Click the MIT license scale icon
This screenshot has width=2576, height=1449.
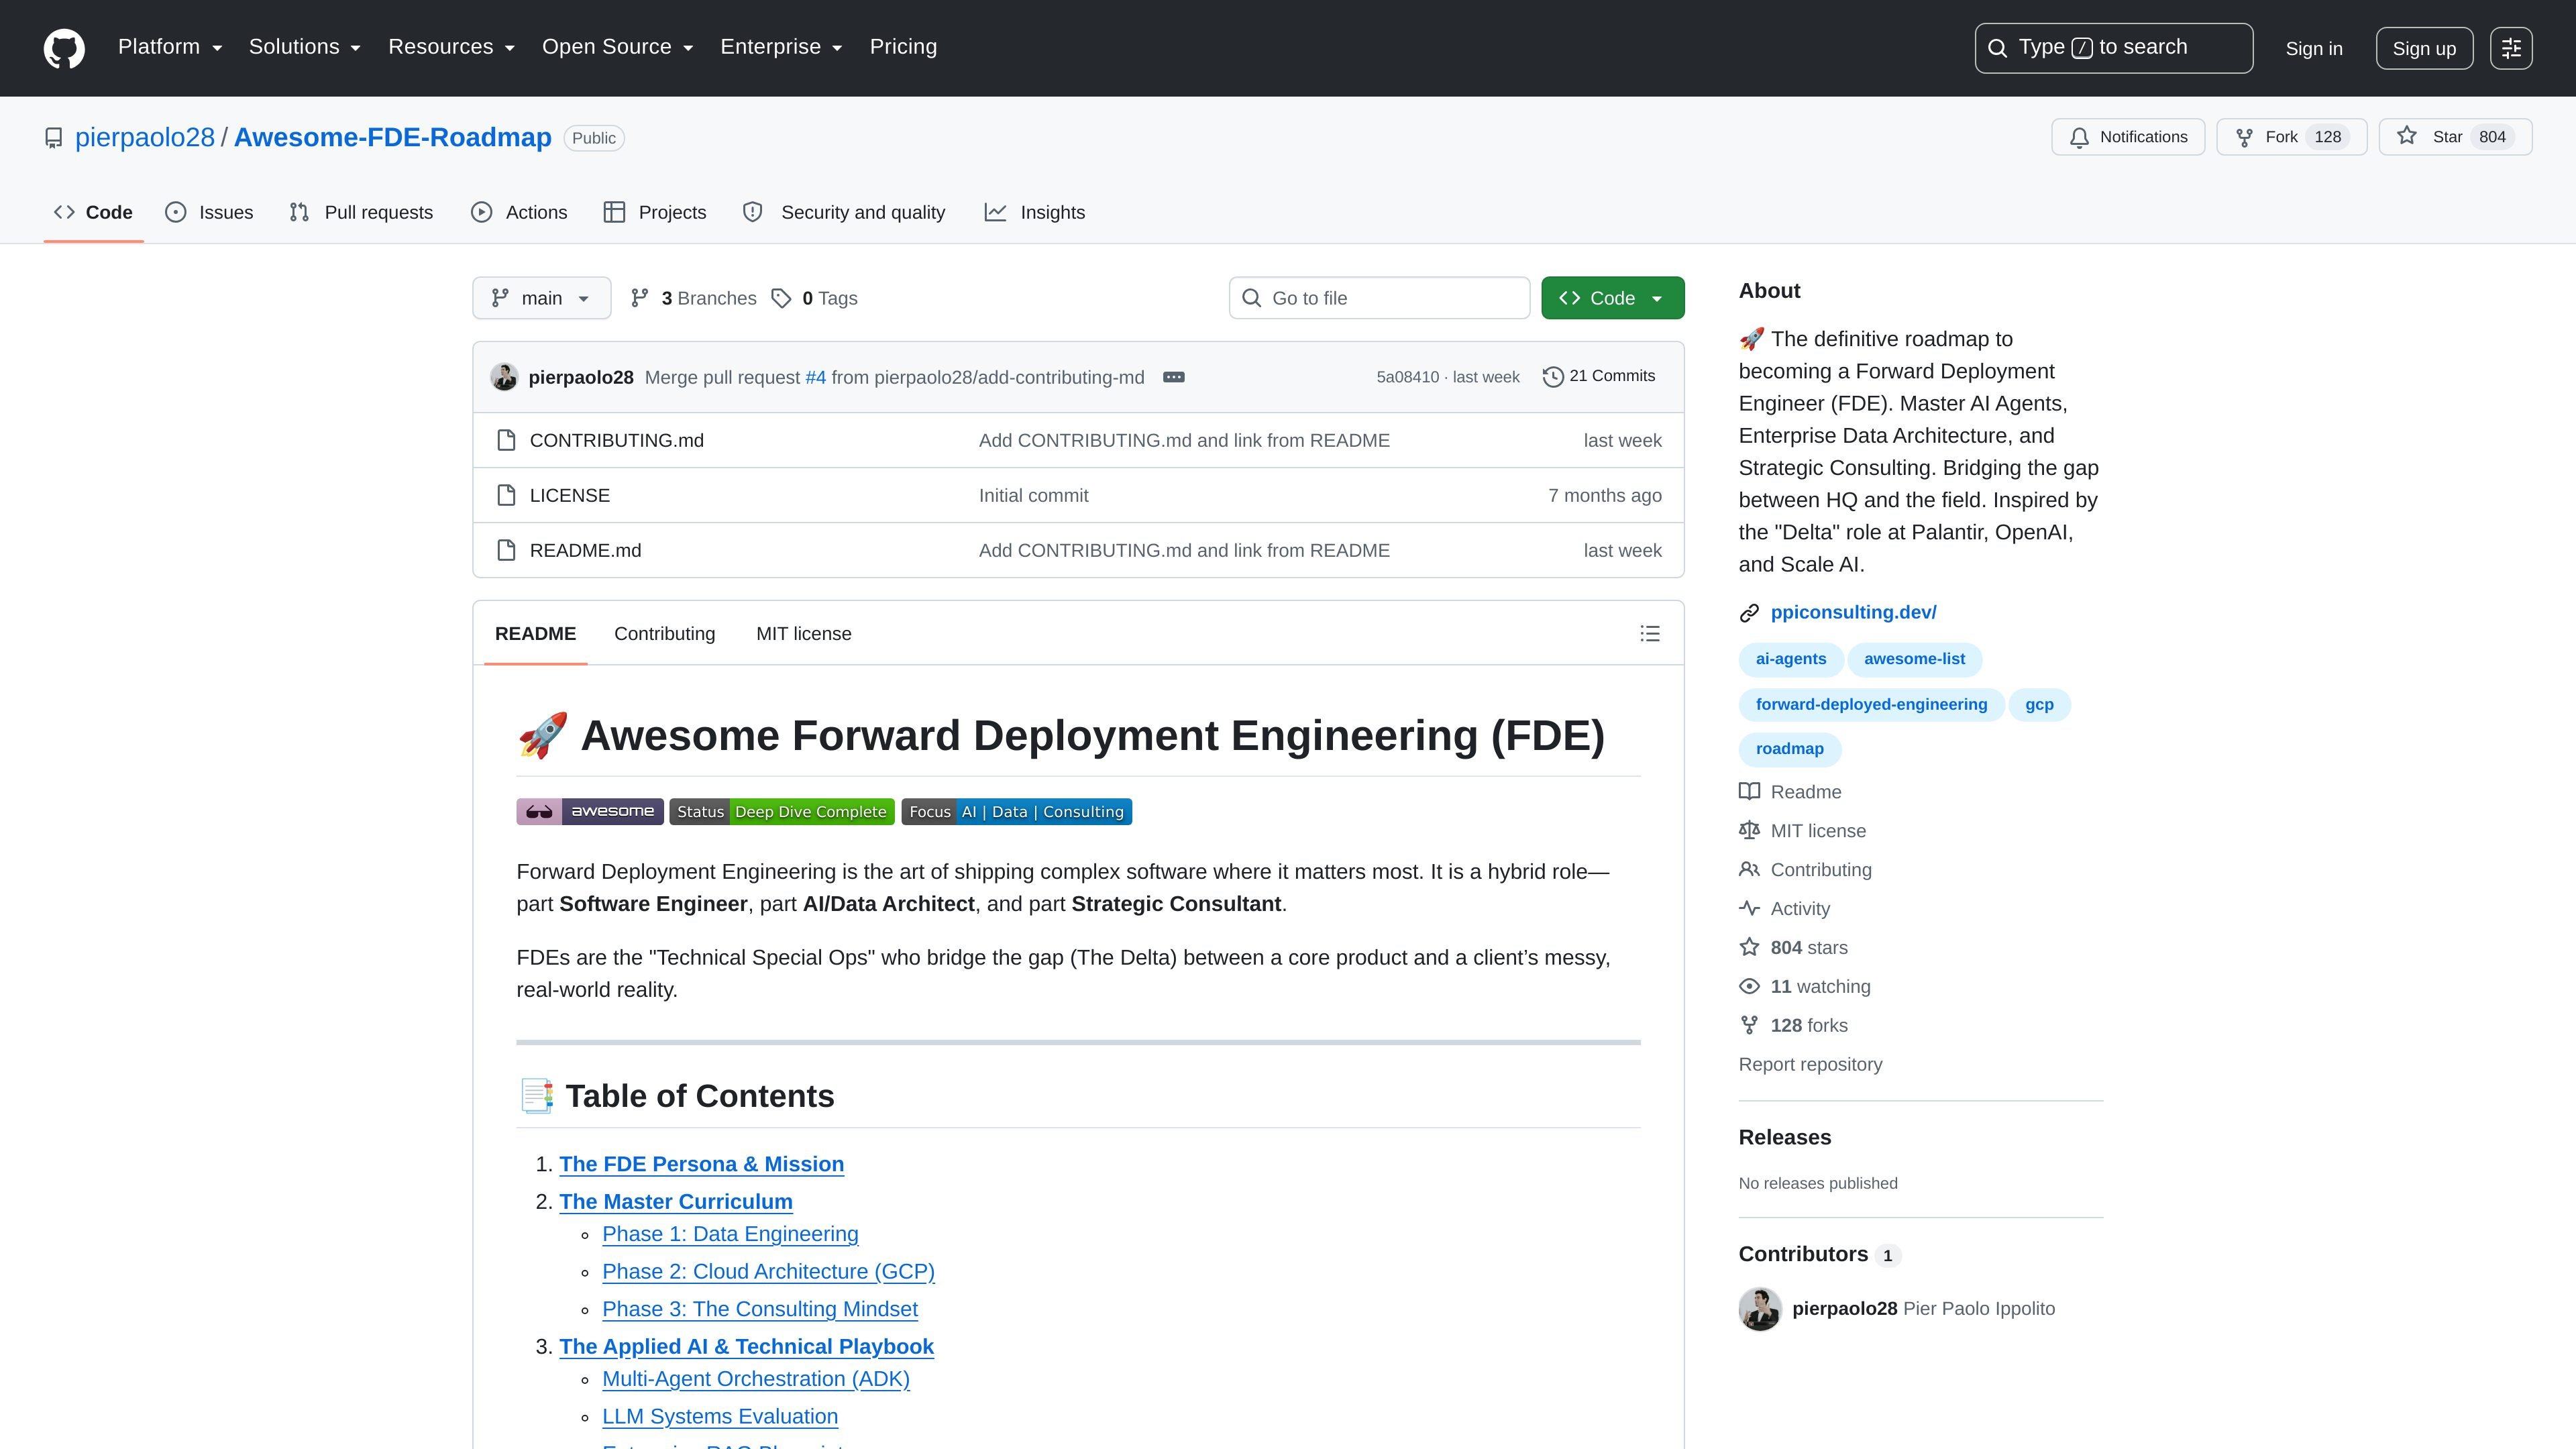1749,831
